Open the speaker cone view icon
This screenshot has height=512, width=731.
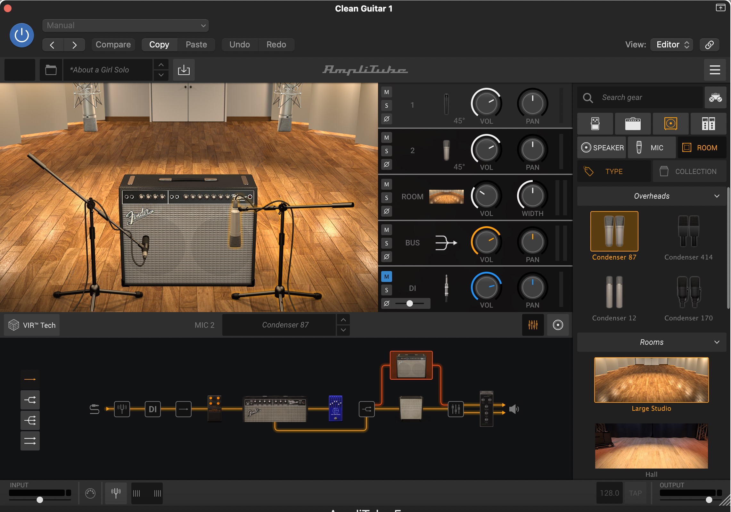pyautogui.click(x=558, y=325)
